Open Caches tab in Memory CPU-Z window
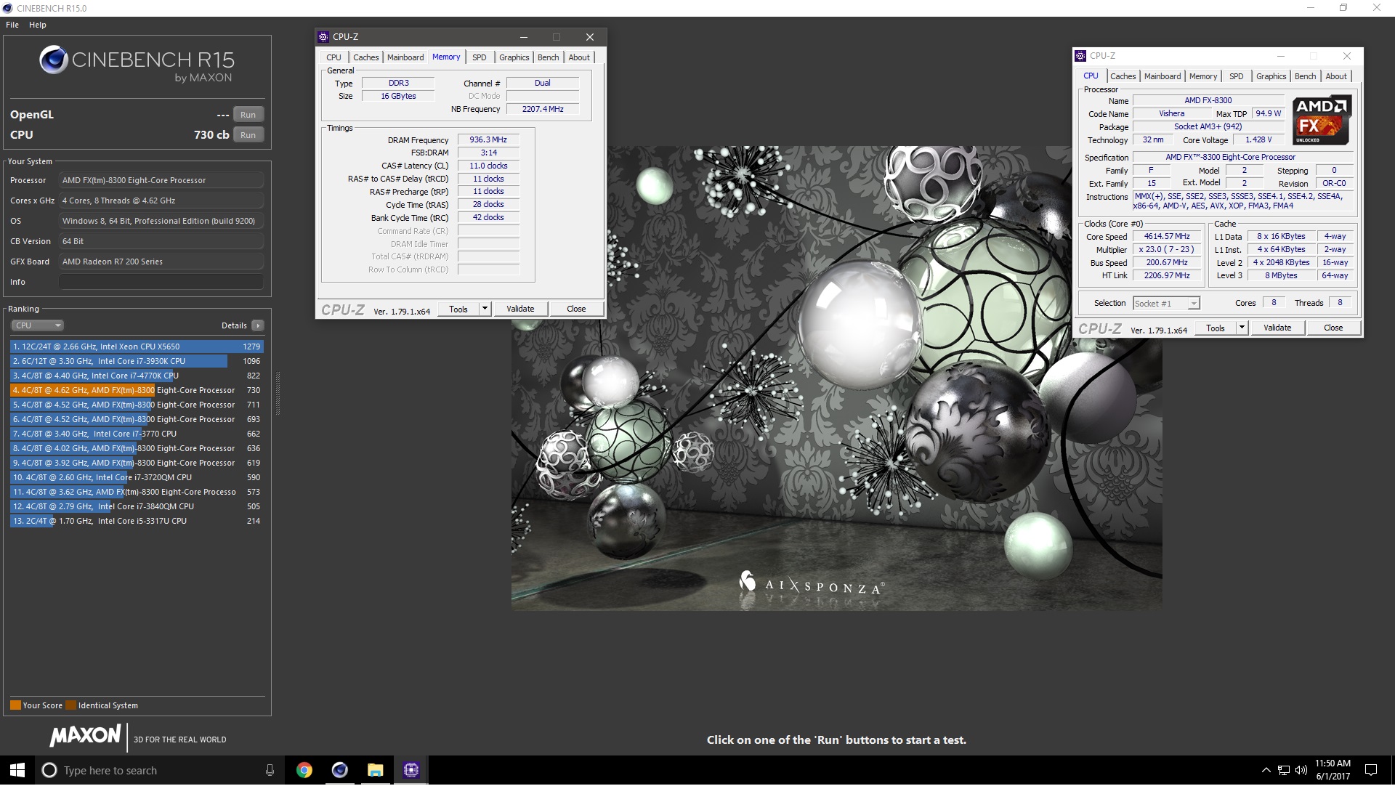Image resolution: width=1395 pixels, height=786 pixels. click(x=366, y=57)
